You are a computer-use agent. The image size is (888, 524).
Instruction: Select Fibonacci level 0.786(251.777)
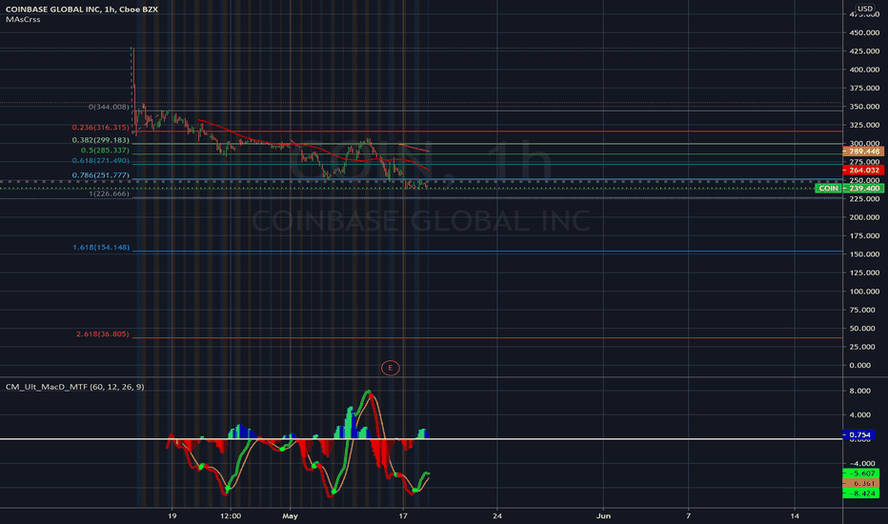(x=100, y=175)
